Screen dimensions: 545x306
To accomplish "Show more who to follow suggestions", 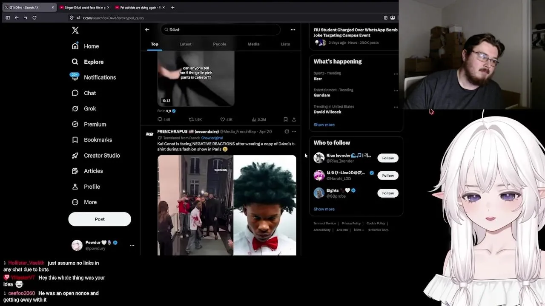I will [324, 209].
